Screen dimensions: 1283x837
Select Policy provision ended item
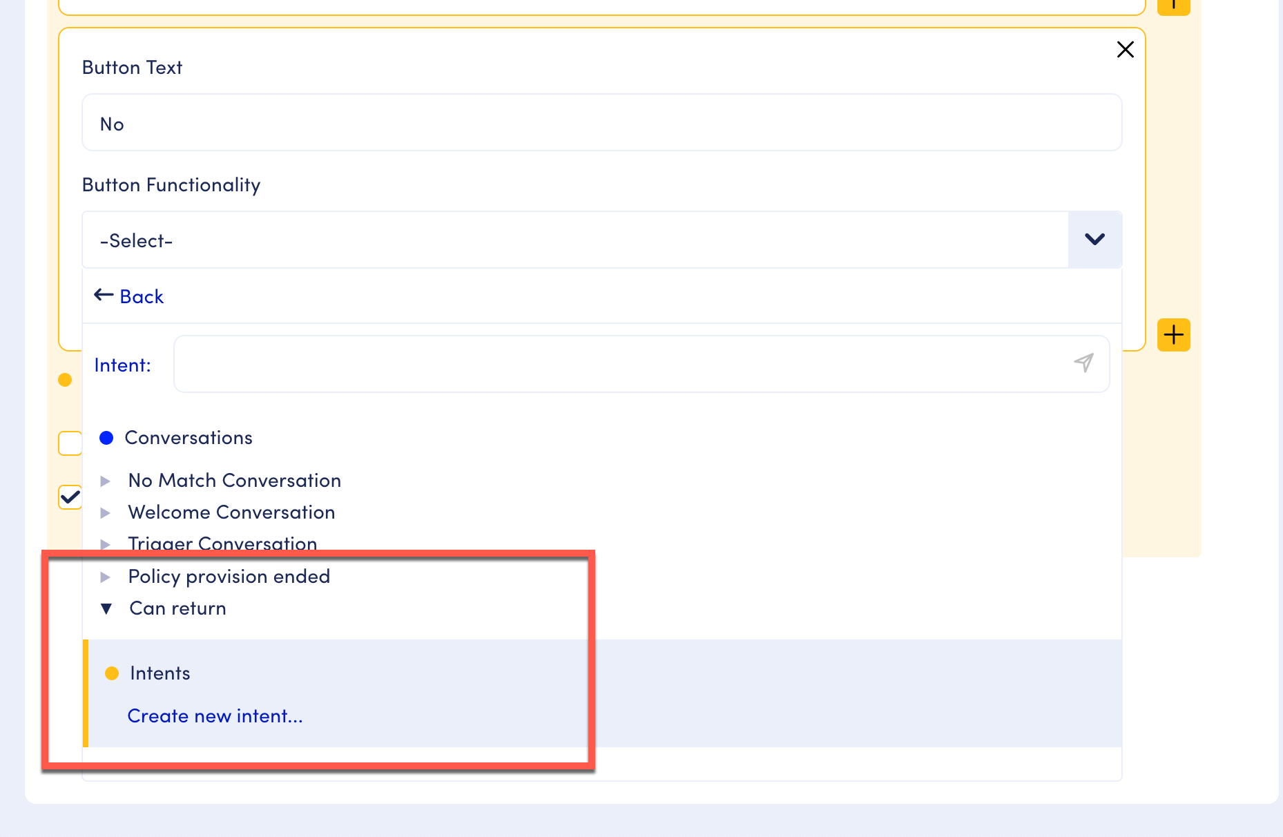[x=229, y=577]
